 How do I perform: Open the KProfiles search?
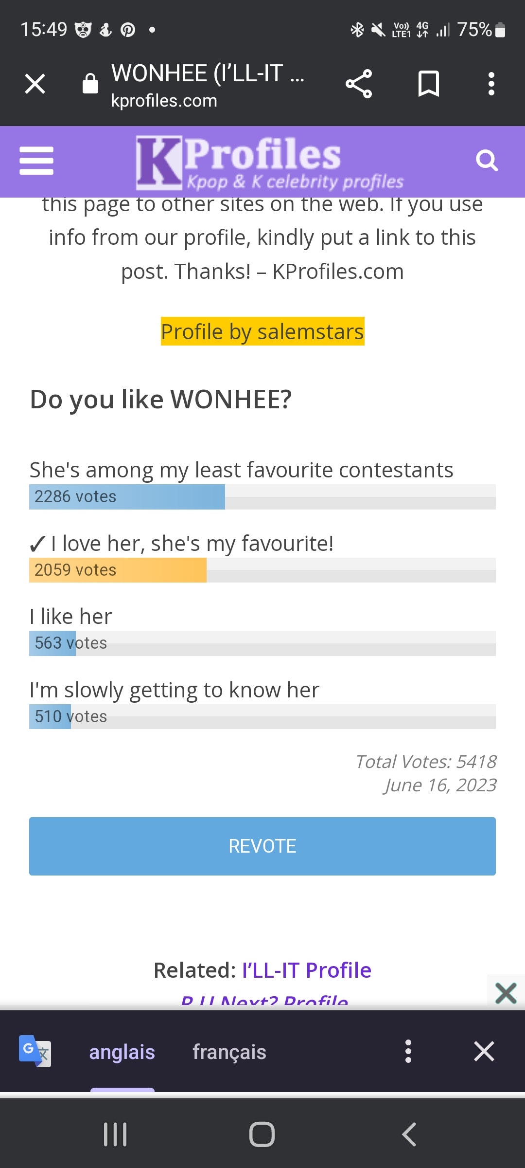click(x=487, y=160)
